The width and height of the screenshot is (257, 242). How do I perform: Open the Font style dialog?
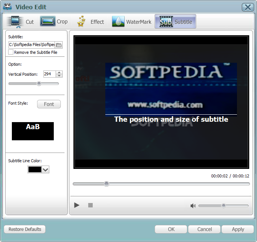coord(49,104)
